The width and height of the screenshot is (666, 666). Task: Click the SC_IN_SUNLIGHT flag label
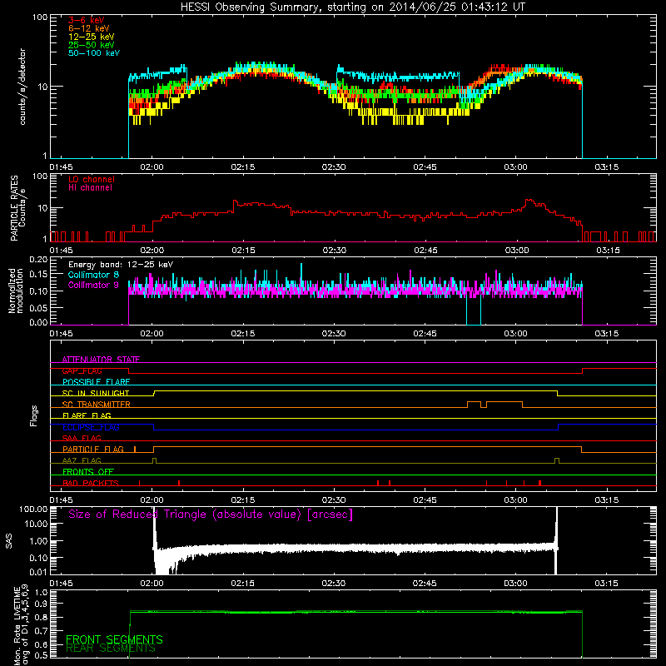pos(96,393)
